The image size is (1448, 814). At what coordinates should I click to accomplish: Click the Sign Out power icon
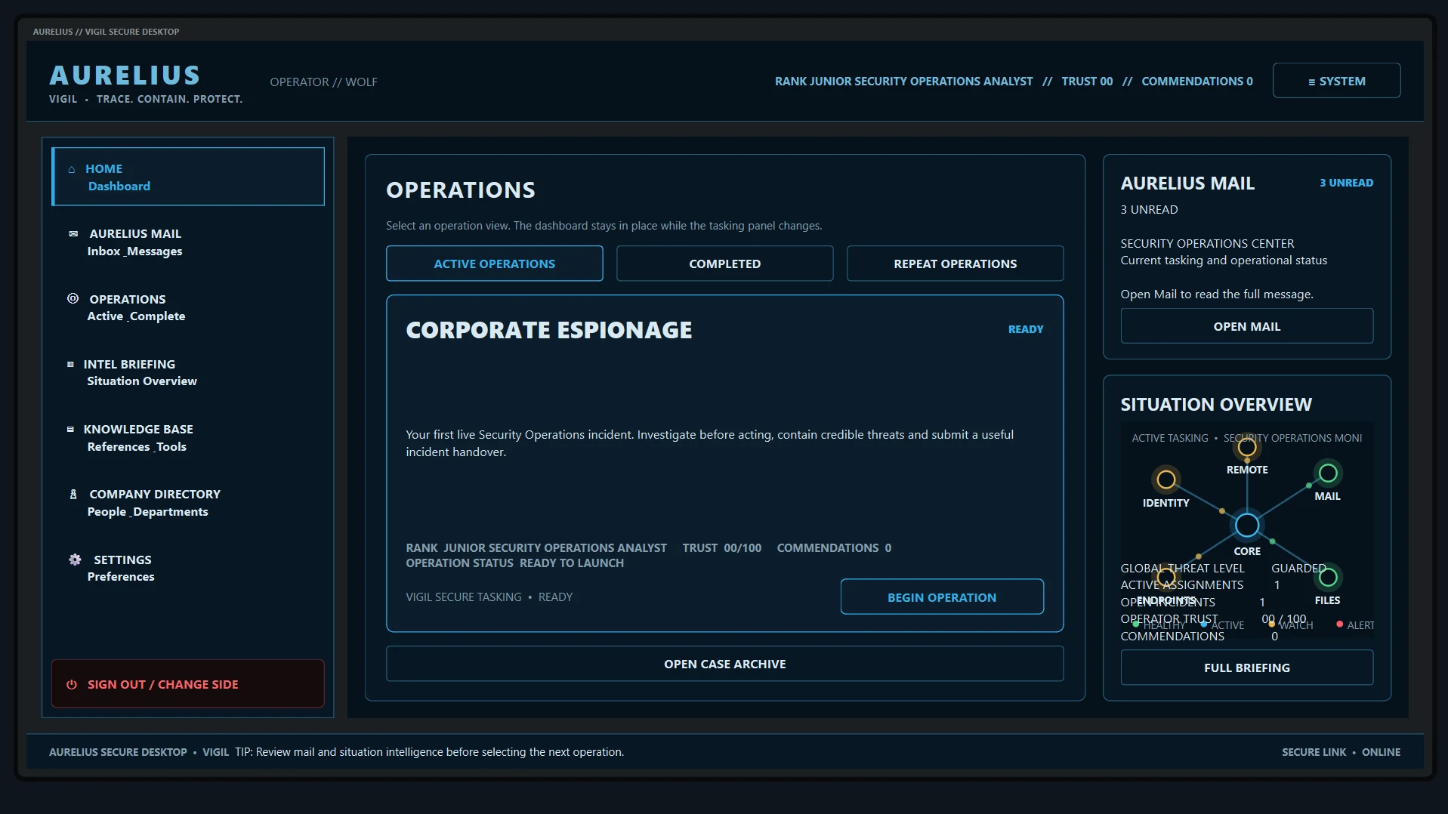coord(72,685)
